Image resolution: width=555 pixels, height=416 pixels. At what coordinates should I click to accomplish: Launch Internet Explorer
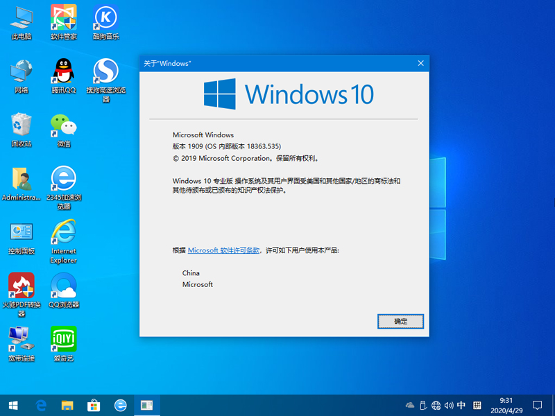click(x=63, y=232)
